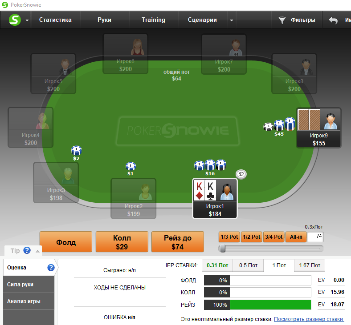The height and width of the screenshot is (325, 351).
Task: Click the КОЛЛ EV value 15.96
Action: (337, 292)
